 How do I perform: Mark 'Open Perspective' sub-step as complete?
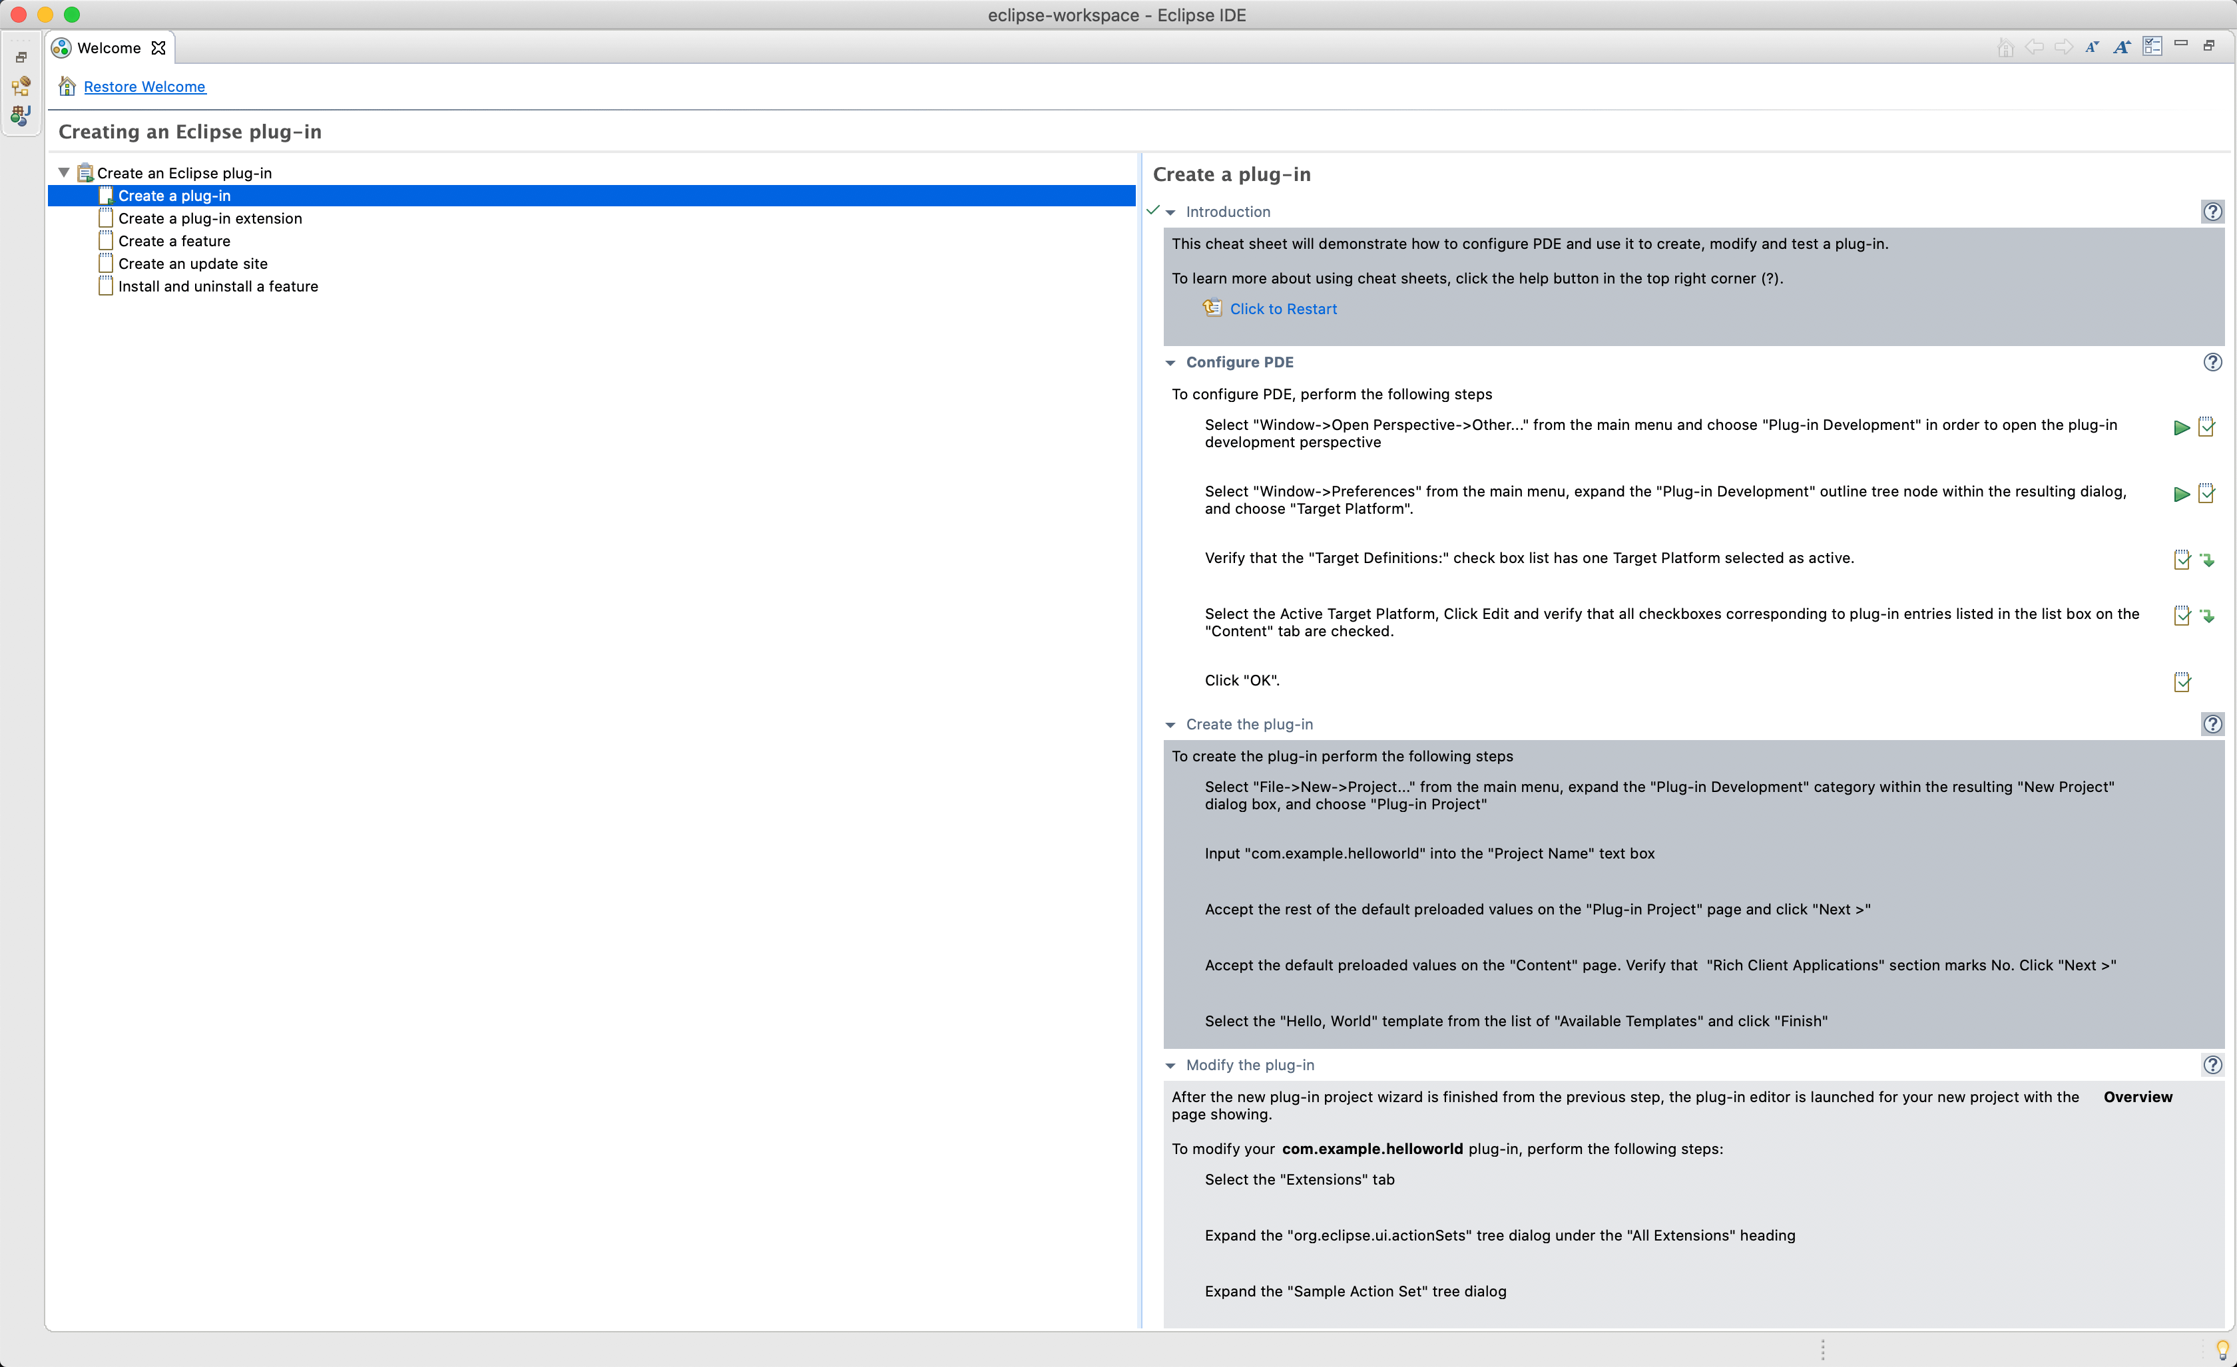[x=2206, y=427]
